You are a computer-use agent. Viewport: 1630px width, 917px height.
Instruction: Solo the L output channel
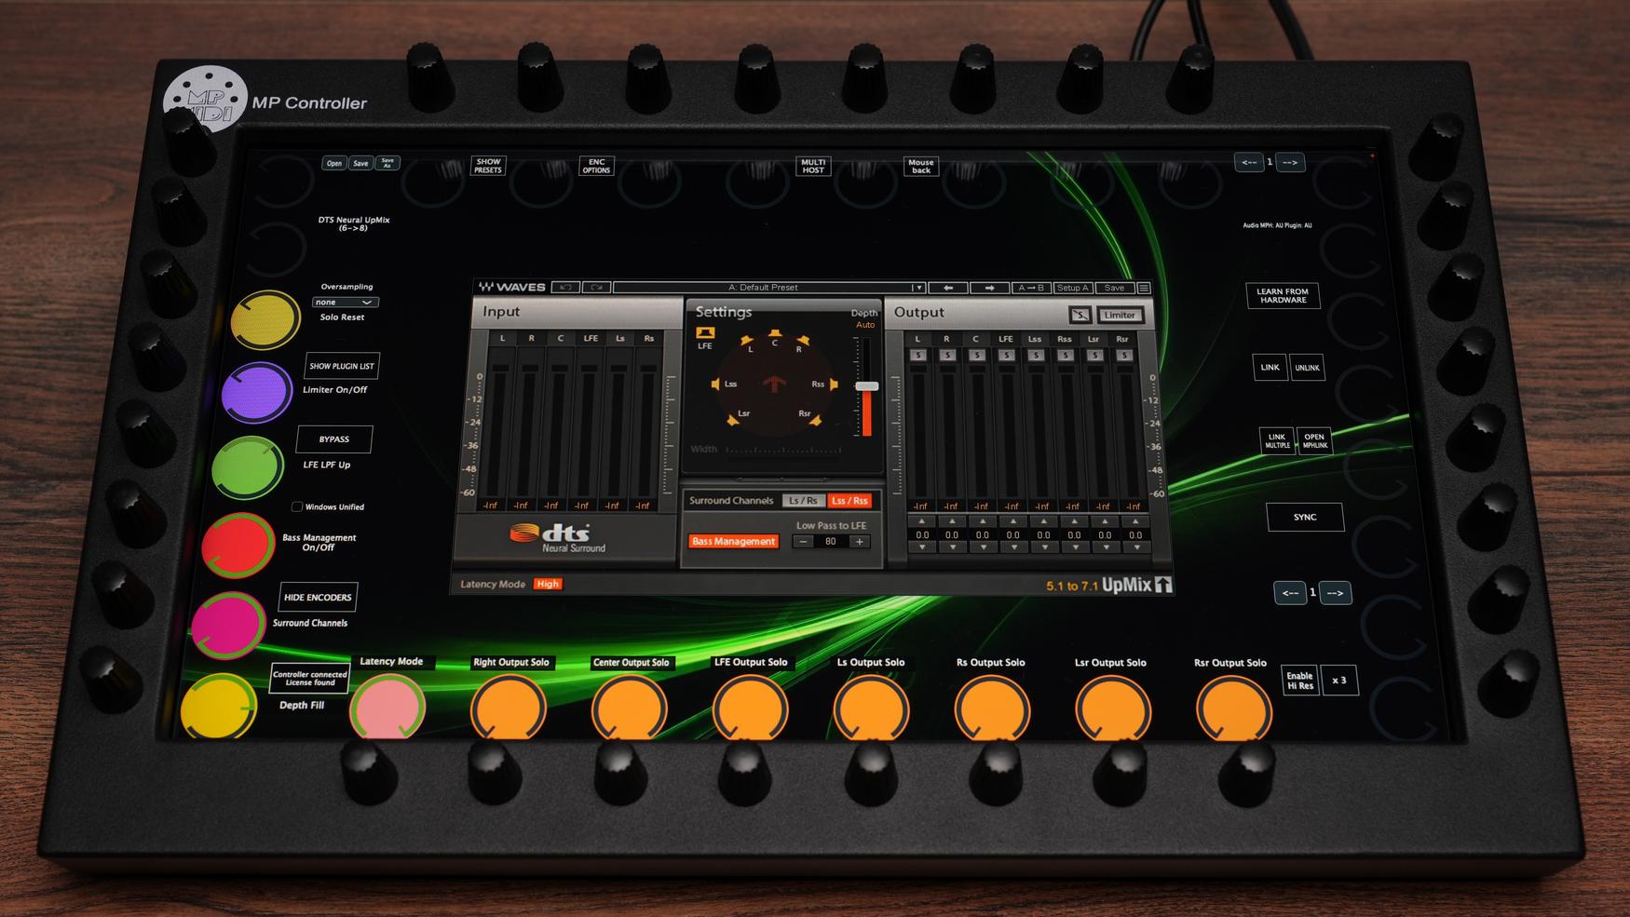(x=917, y=355)
